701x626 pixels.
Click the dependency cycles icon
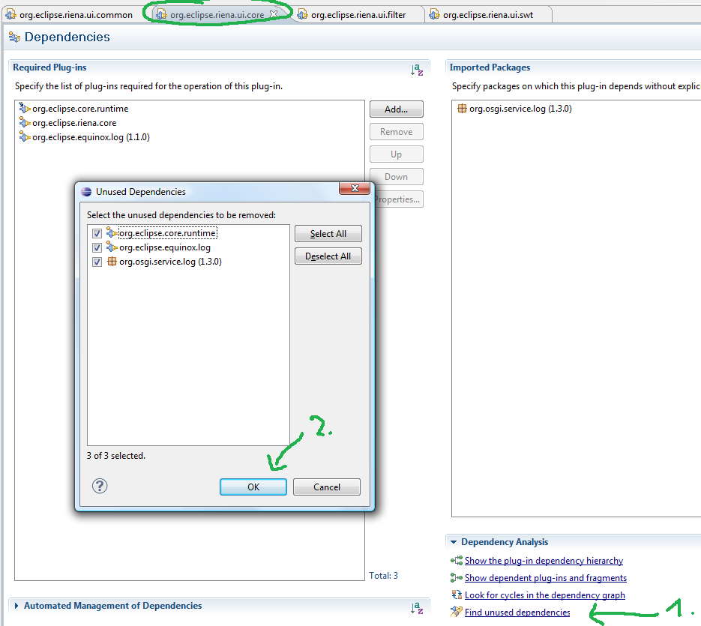click(x=457, y=595)
